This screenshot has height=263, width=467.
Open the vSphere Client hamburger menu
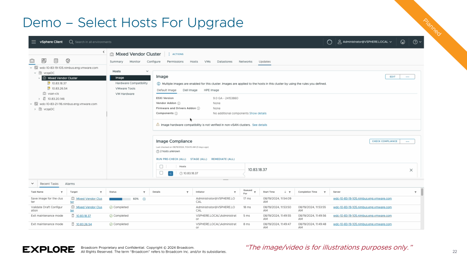click(34, 42)
